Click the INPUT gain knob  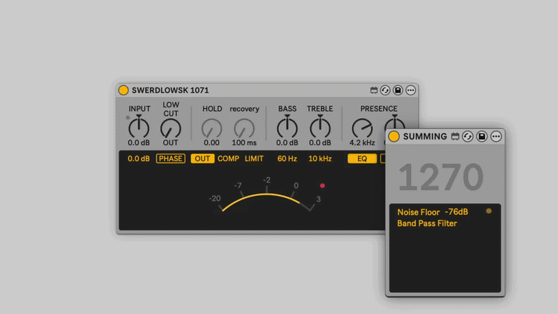pyautogui.click(x=139, y=127)
